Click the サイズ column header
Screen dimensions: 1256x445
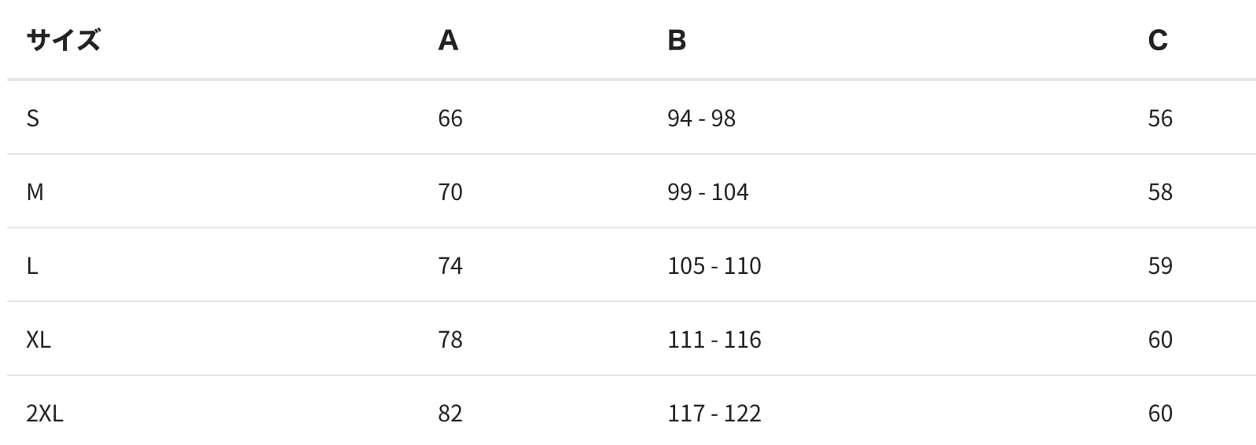[63, 39]
